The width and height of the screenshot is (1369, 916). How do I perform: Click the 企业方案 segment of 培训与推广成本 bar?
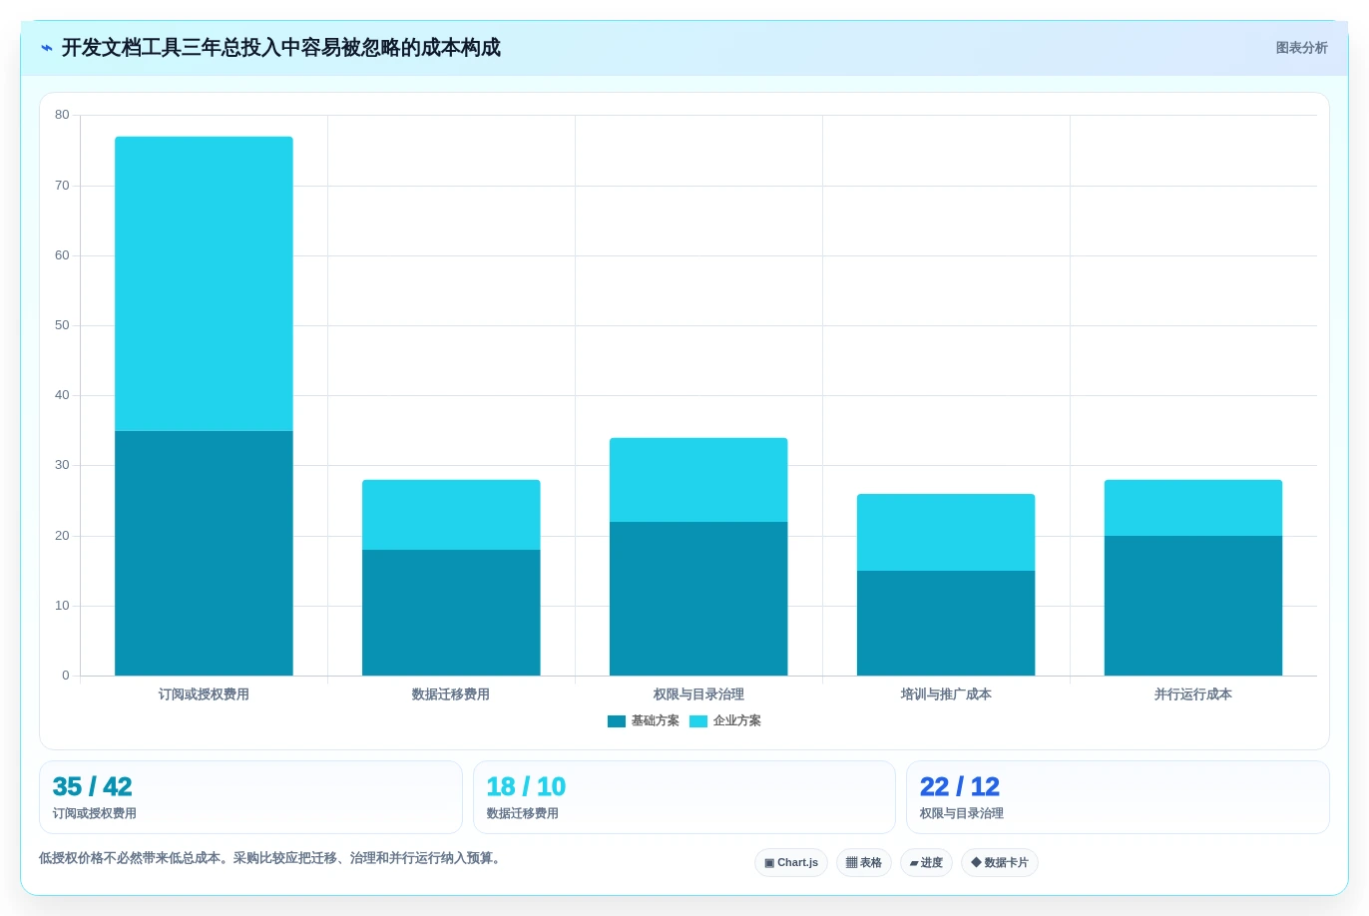point(946,532)
